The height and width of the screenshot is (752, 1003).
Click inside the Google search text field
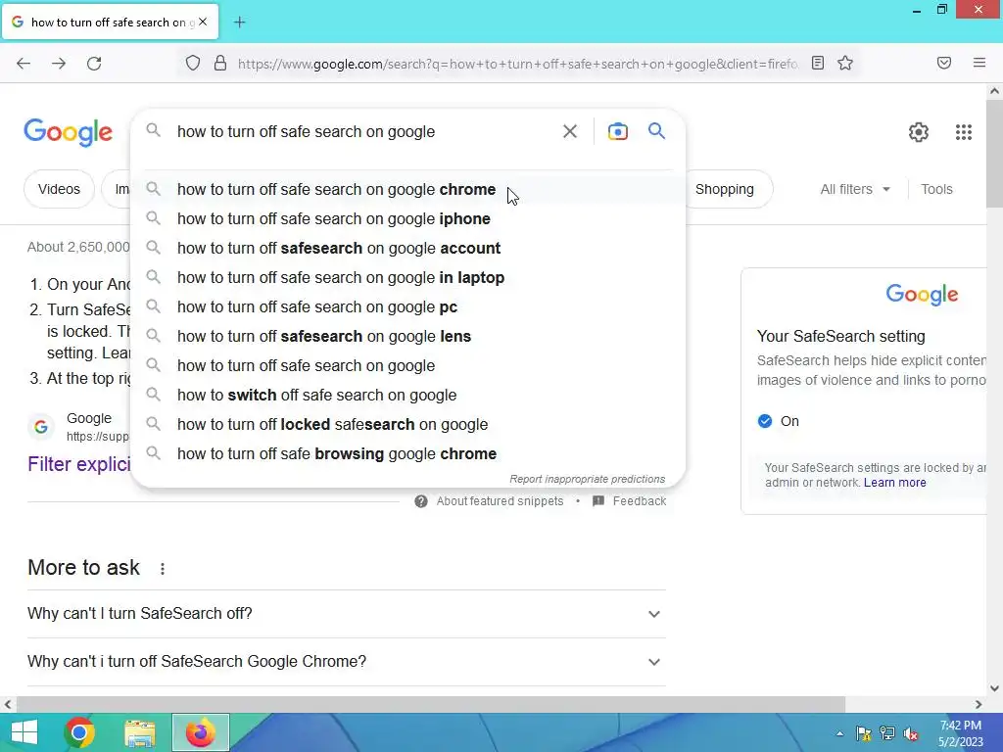click(364, 132)
